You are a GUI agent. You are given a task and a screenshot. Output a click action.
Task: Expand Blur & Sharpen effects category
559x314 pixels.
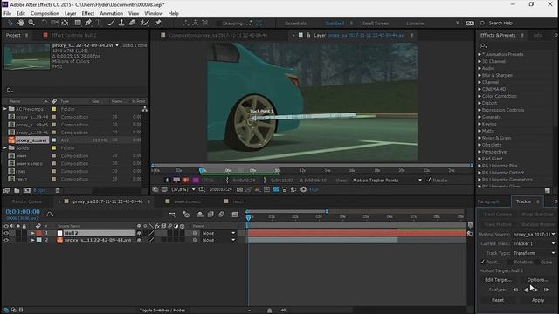(x=480, y=75)
